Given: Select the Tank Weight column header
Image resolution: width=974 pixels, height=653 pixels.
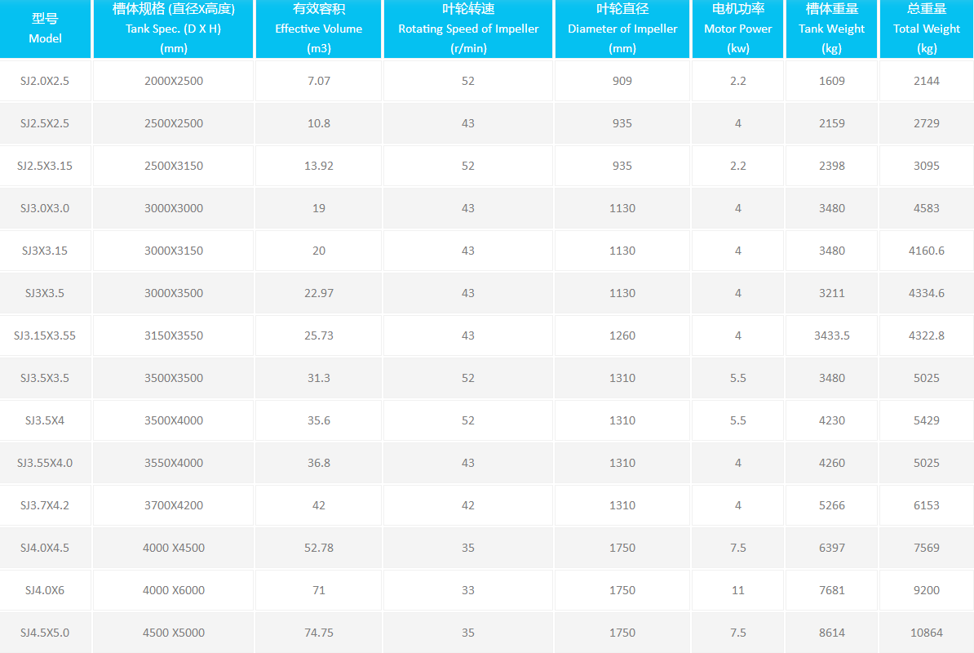Looking at the screenshot, I should pos(831,29).
